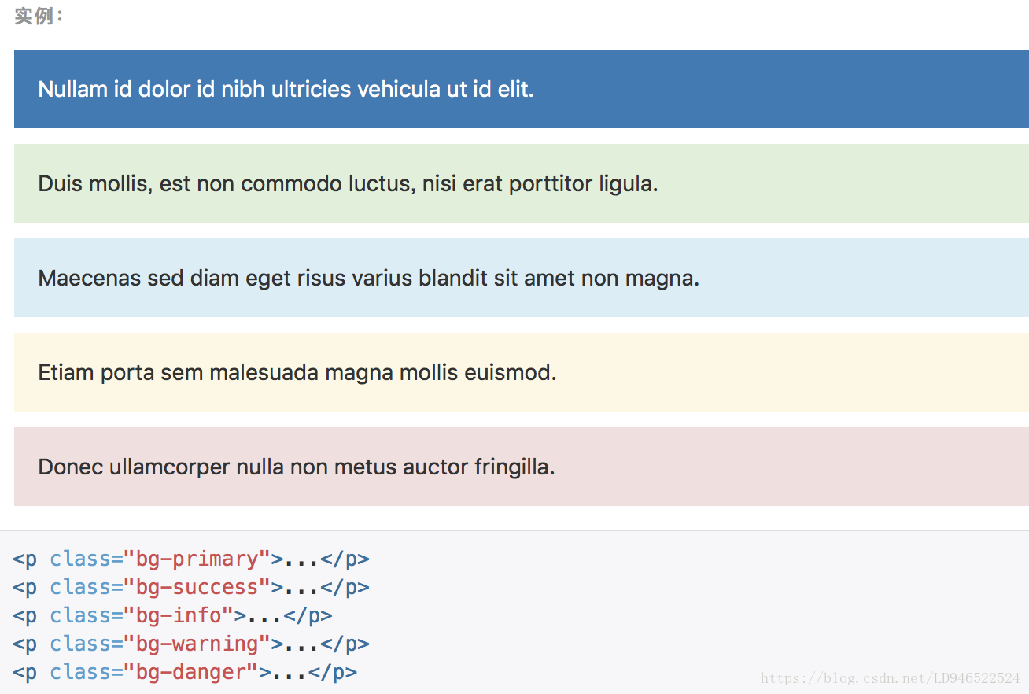Click the "Maecenas sed diam" sentence text
1029x694 pixels.
point(368,278)
